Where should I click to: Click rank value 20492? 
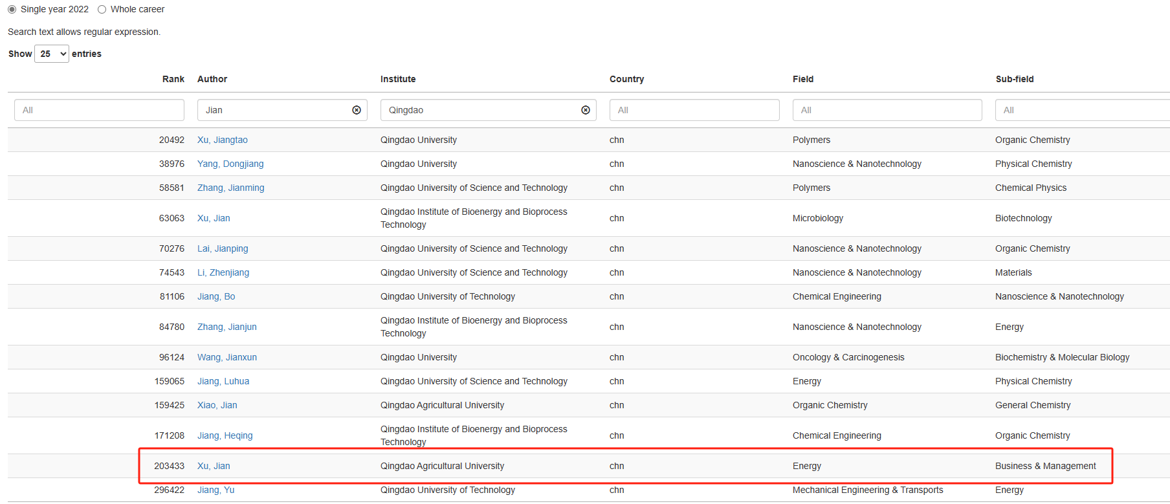[171, 140]
